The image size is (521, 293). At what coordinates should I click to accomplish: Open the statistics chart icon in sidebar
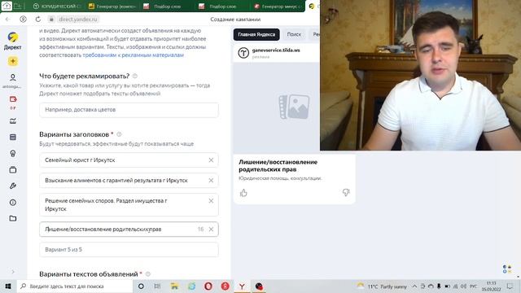13,121
